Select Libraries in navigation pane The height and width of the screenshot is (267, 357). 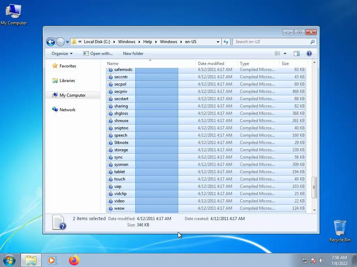point(67,81)
